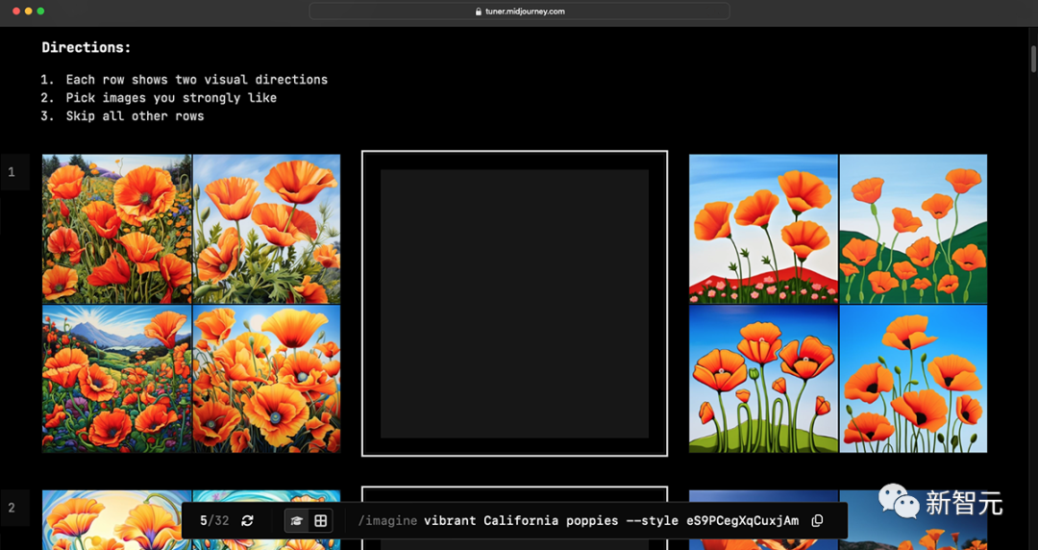Maximize window with green button
The height and width of the screenshot is (550, 1038).
point(40,12)
